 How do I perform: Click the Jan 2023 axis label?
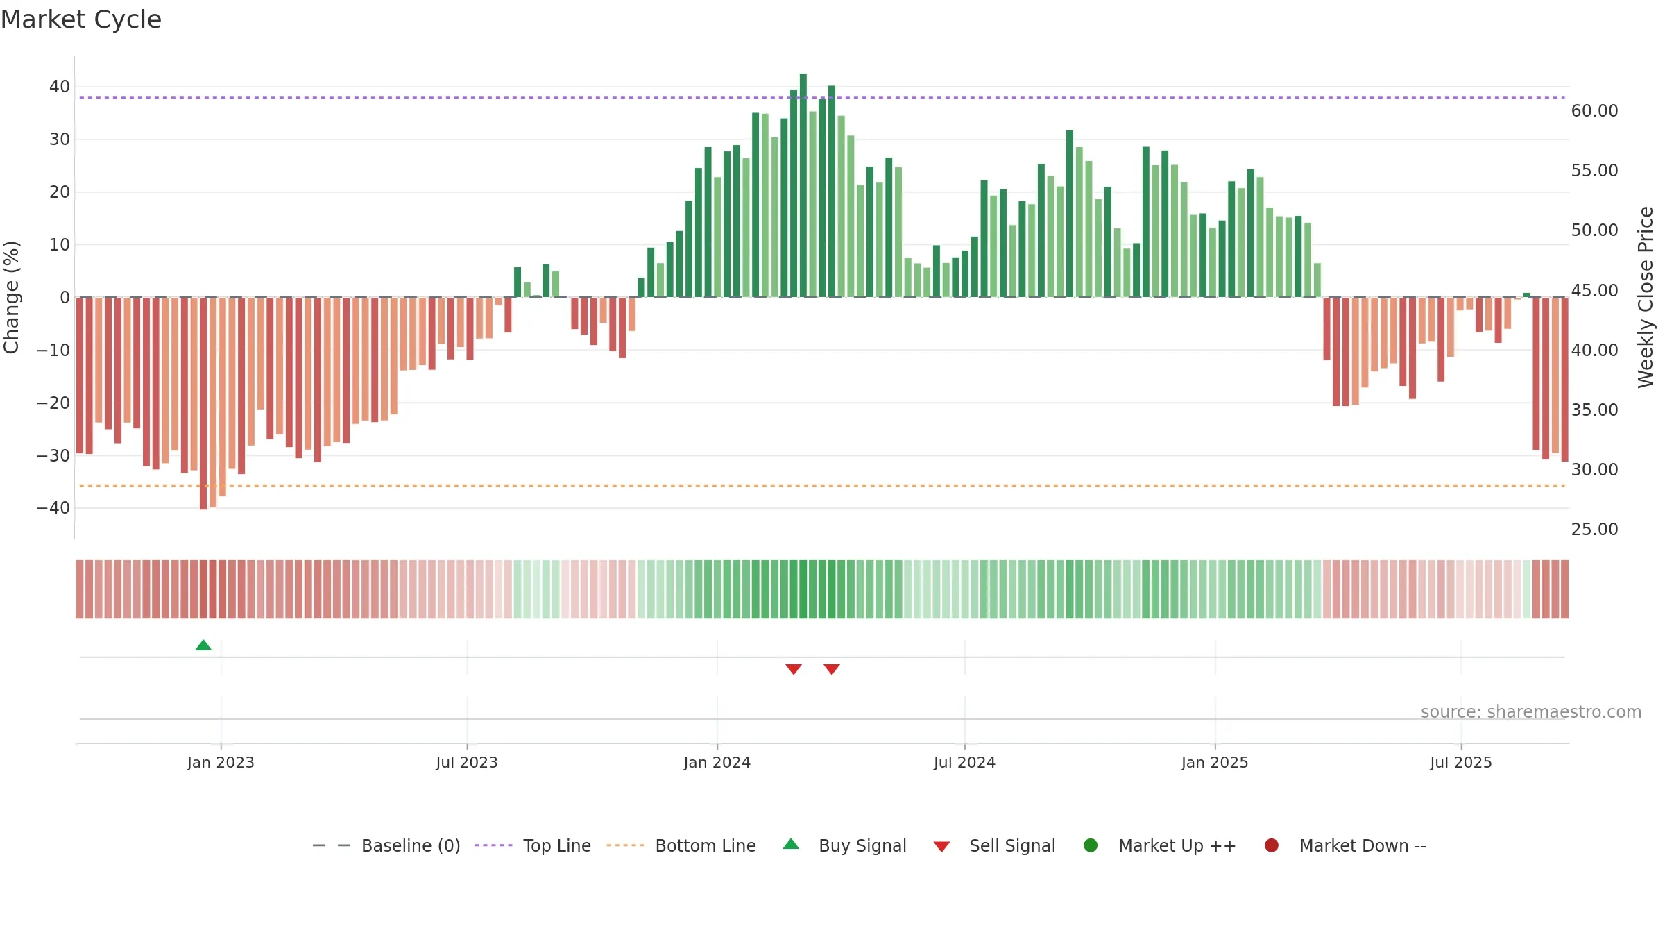[x=221, y=763]
